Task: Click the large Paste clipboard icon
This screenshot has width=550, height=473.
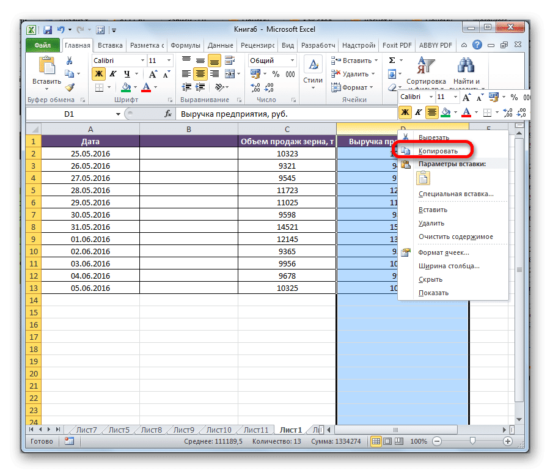Action: [47, 65]
